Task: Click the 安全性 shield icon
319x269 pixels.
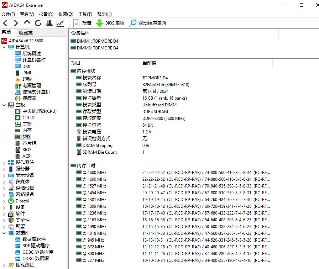Action: tap(11, 220)
